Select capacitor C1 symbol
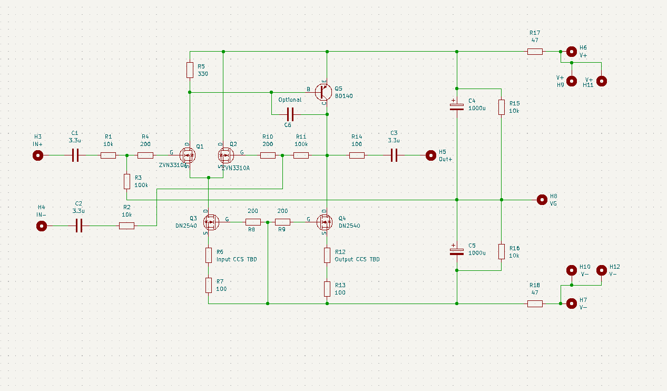This screenshot has height=391, width=667. click(x=75, y=155)
